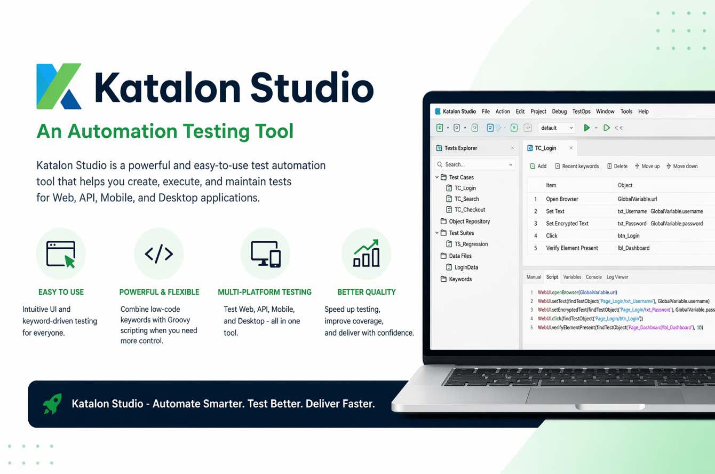Click the gray toolbar icon lettered D
The width and height of the screenshot is (715, 474).
click(457, 128)
